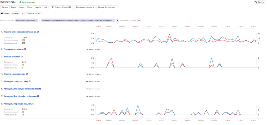Open goal 'Автоцель Jivo: запуск чата клиентом'
This screenshot has height=125, width=267.
point(21,89)
